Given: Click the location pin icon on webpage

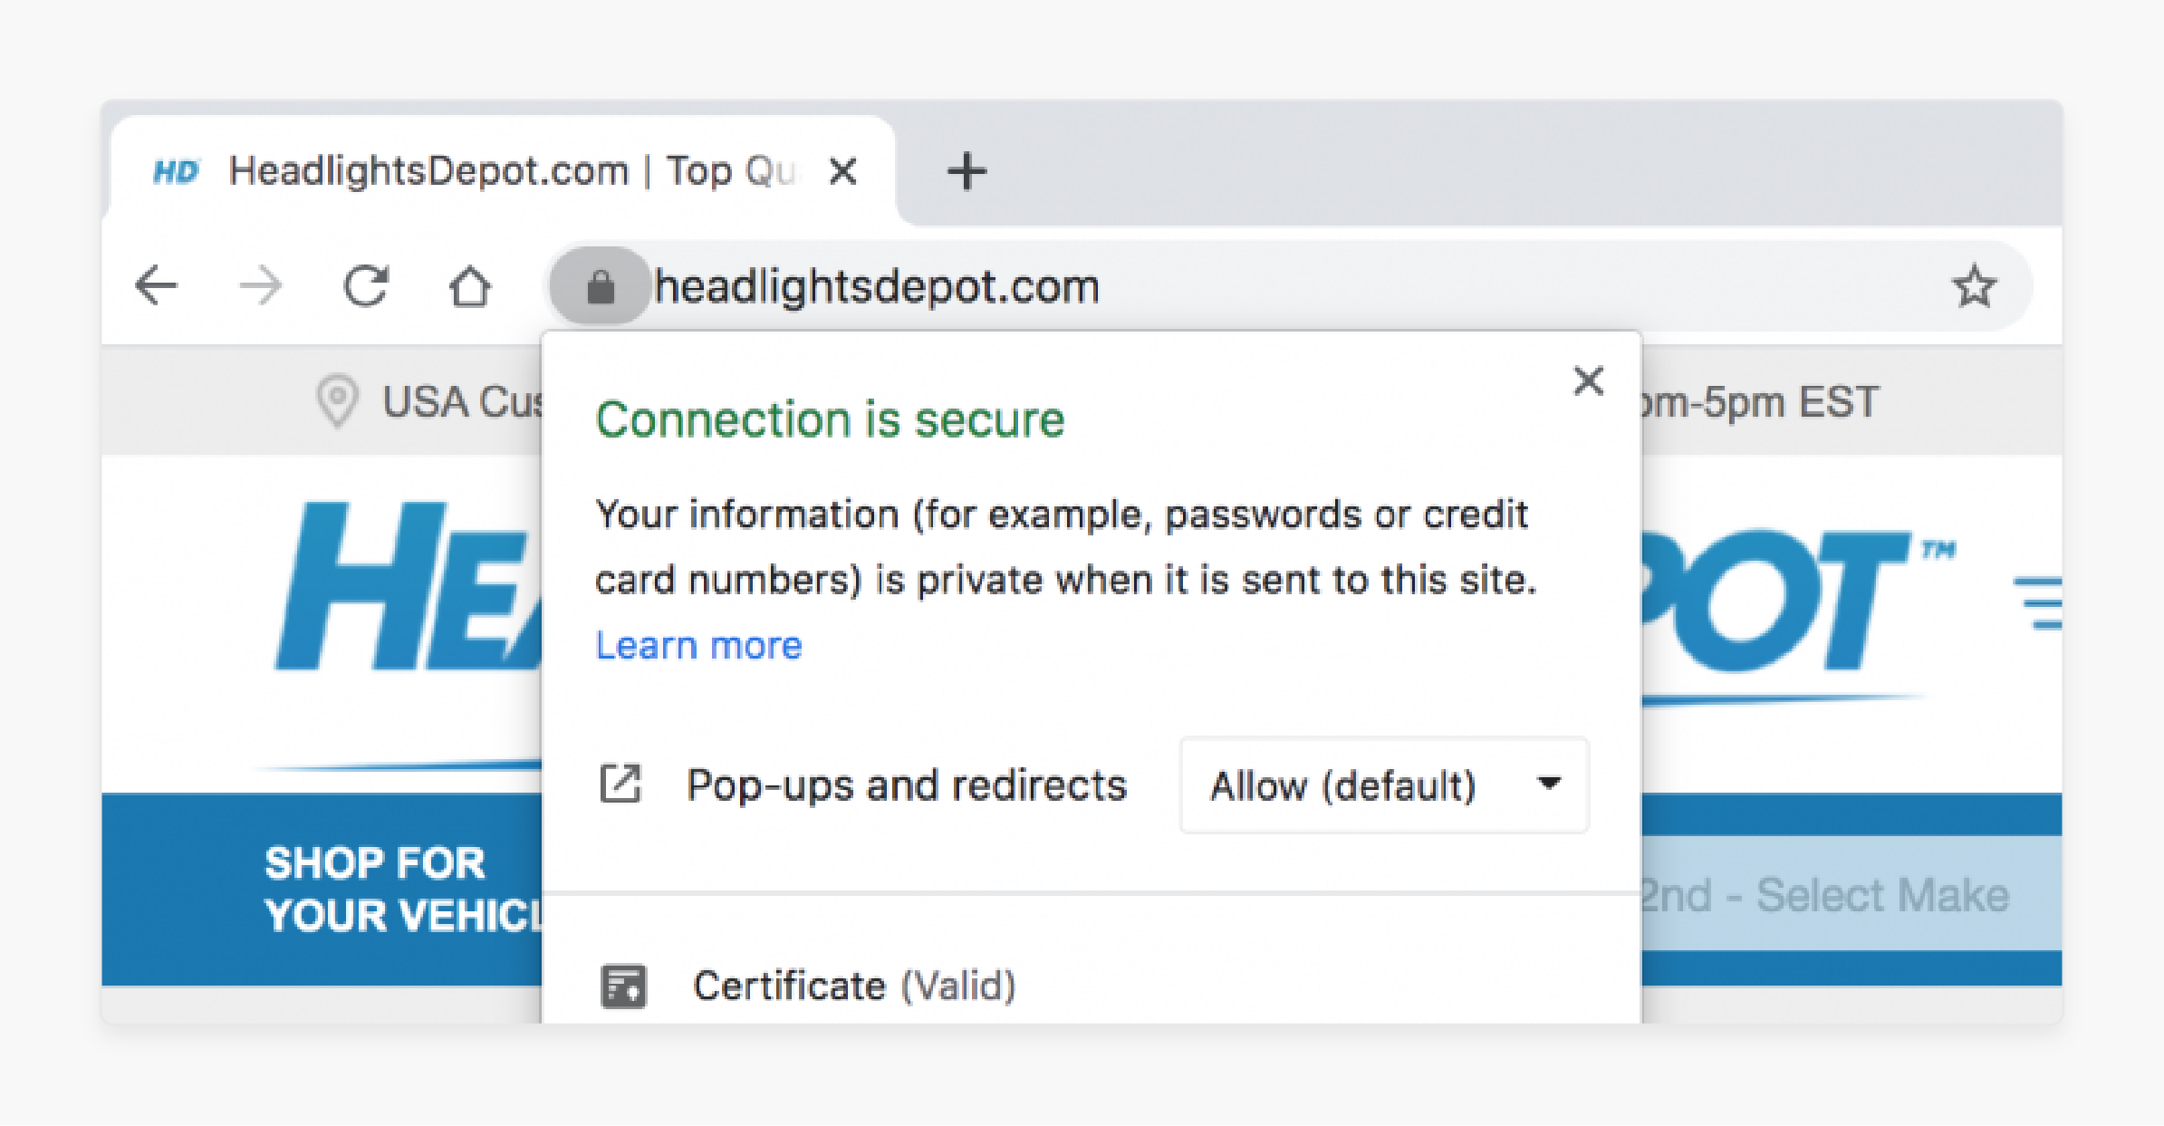Looking at the screenshot, I should (338, 401).
